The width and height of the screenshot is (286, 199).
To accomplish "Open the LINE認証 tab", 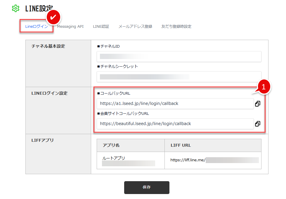I will pyautogui.click(x=101, y=26).
